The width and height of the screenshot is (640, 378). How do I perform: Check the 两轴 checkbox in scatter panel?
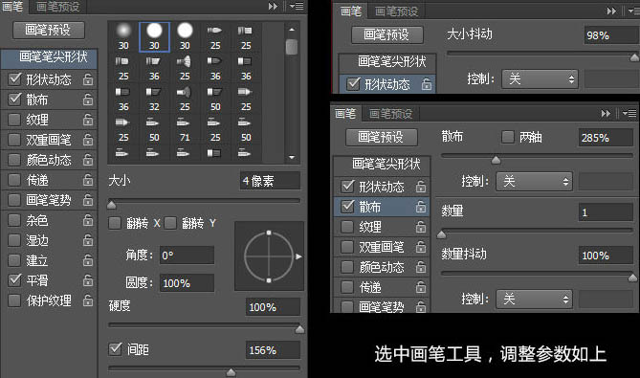pos(508,137)
